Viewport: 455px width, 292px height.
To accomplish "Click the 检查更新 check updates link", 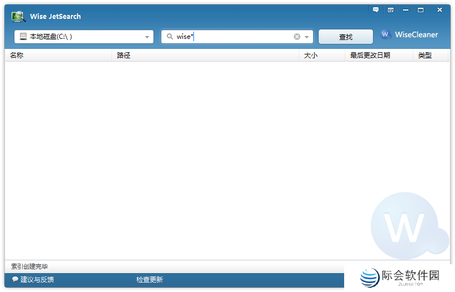I will [150, 279].
